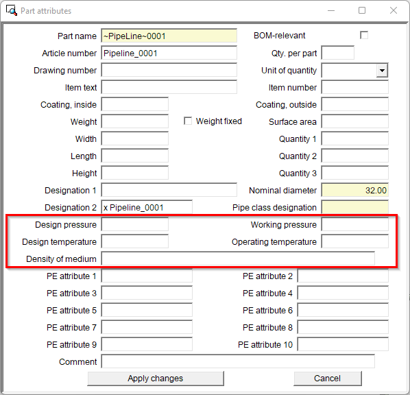The height and width of the screenshot is (395, 410).
Task: Enable the BOM-relevant checkbox
Action: 364,35
